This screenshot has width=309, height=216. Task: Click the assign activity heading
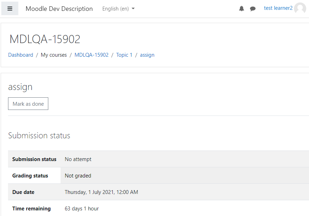[20, 87]
